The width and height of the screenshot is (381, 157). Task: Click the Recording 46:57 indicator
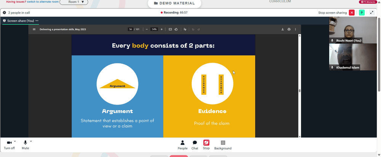tap(174, 13)
